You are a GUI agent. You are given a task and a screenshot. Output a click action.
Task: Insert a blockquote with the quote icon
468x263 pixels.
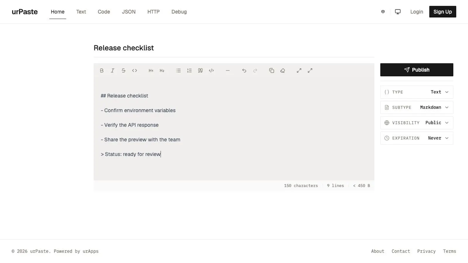[x=200, y=70]
